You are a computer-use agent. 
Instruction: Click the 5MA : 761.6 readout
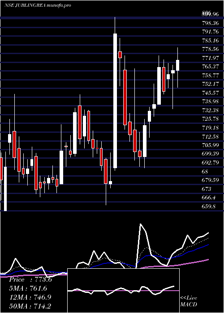tap(28, 288)
